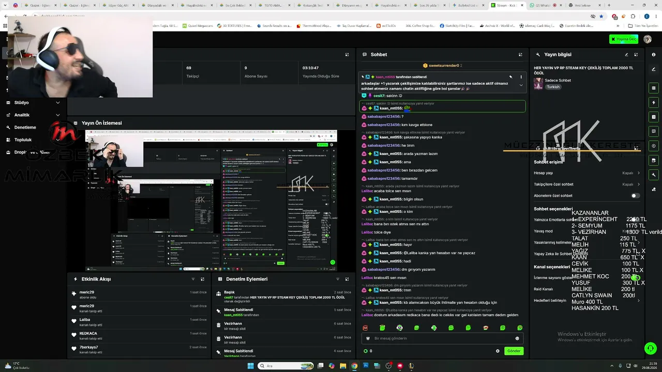Collapse the pinned message with chevron
The width and height of the screenshot is (662, 372).
pyautogui.click(x=521, y=85)
